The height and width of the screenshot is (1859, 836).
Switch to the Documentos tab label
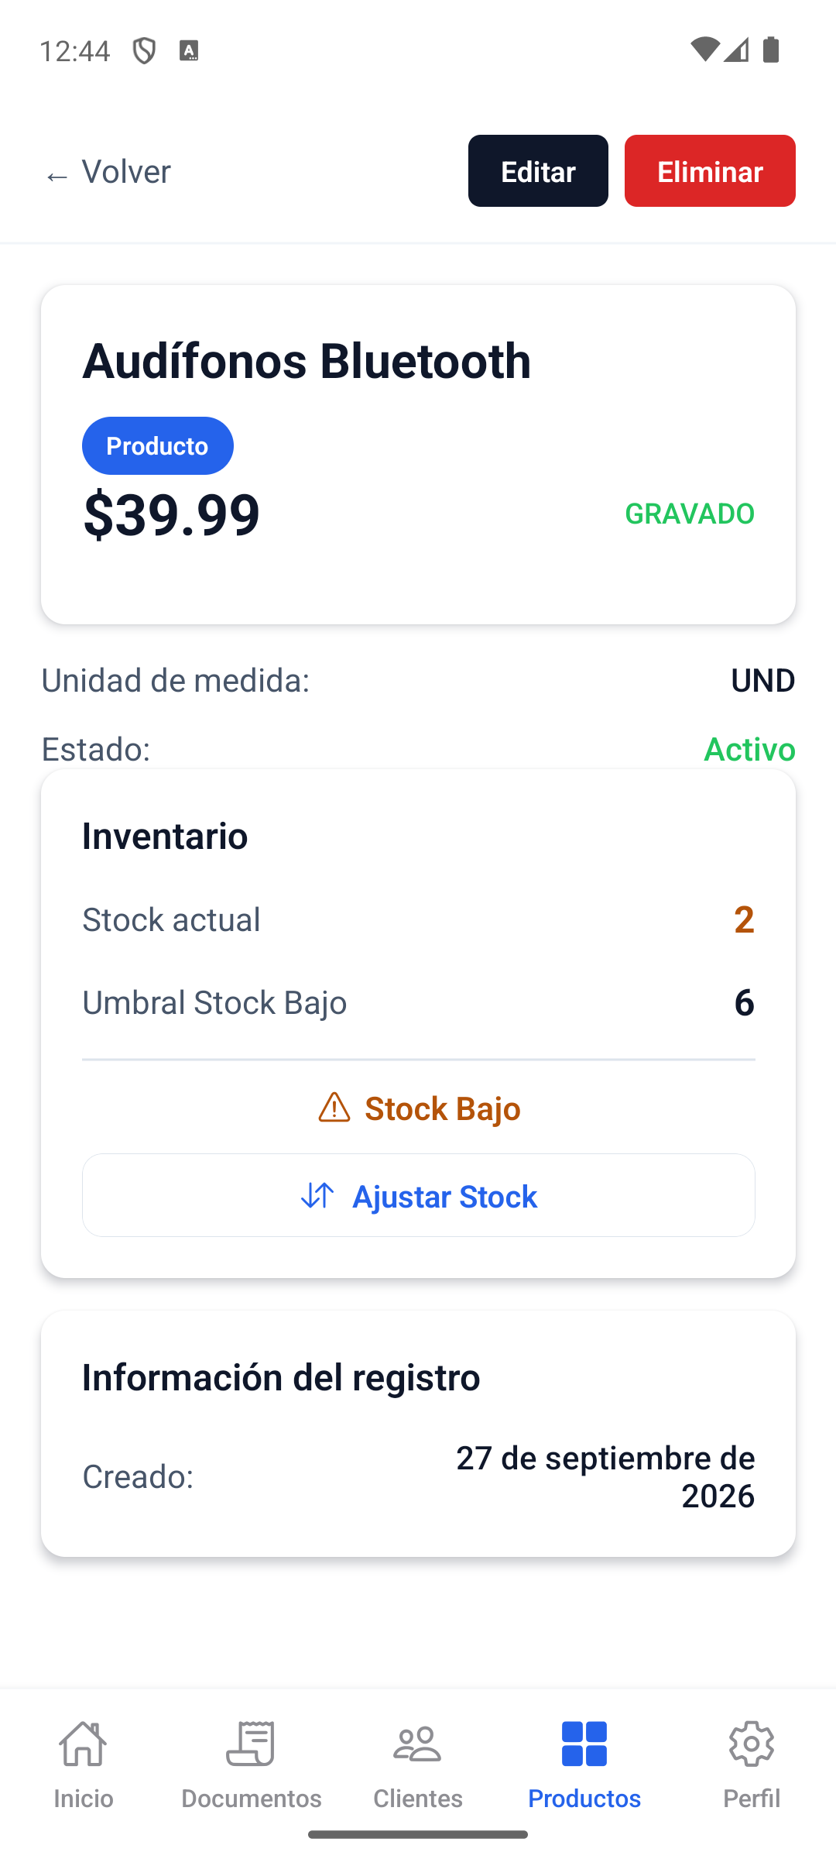pos(251,1798)
